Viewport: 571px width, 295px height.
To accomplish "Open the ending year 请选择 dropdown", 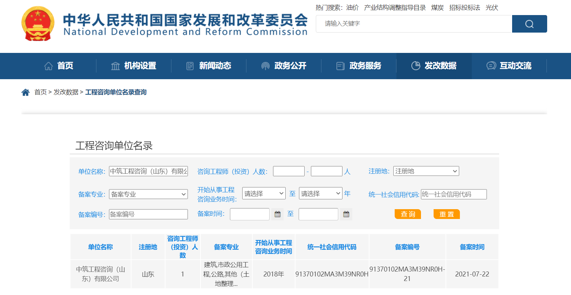I will coord(320,193).
